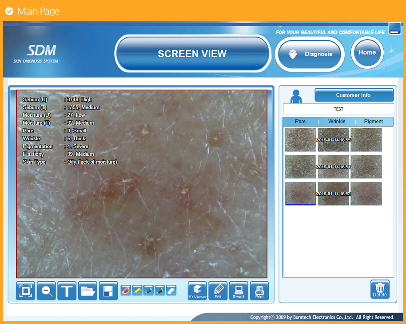Click the fullscreen view icon
Image resolution: width=406 pixels, height=324 pixels.
pyautogui.click(x=26, y=291)
